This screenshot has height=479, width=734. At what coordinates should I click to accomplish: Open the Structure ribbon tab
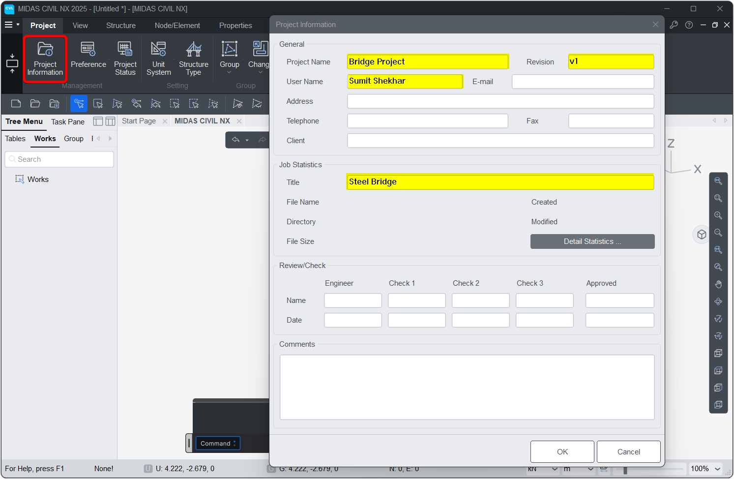coord(121,26)
